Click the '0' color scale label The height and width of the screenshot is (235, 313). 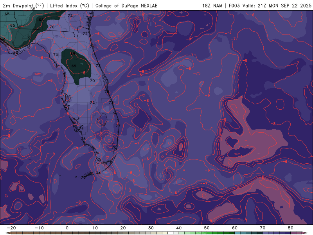point(67,228)
